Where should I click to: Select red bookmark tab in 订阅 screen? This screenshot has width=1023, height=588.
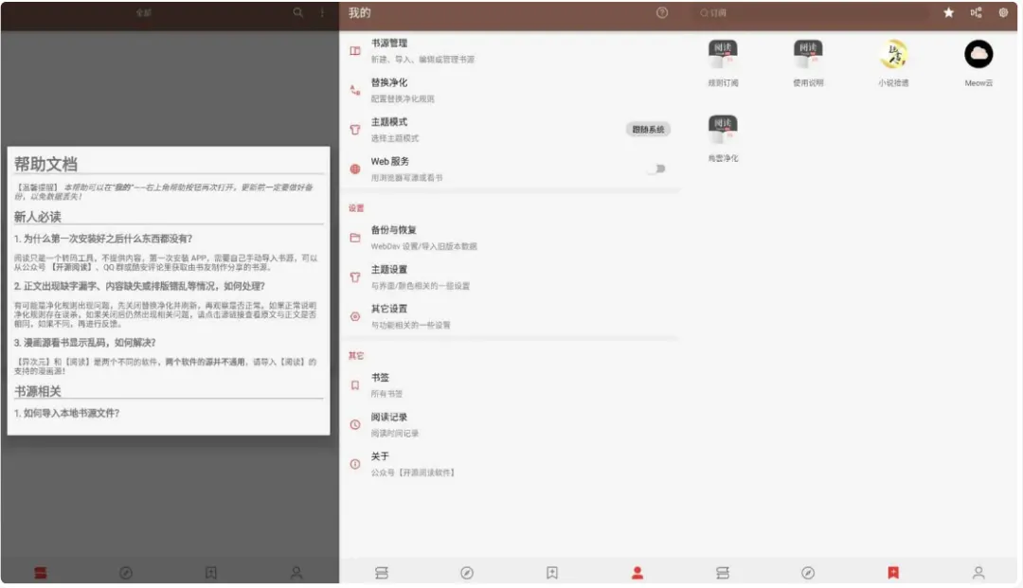tap(893, 573)
